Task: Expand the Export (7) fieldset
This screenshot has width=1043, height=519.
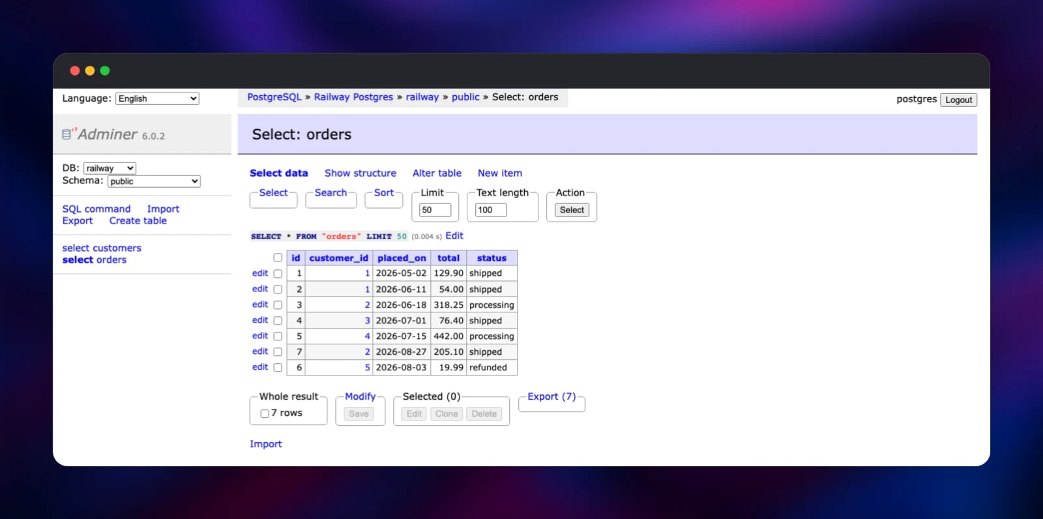Action: 551,396
